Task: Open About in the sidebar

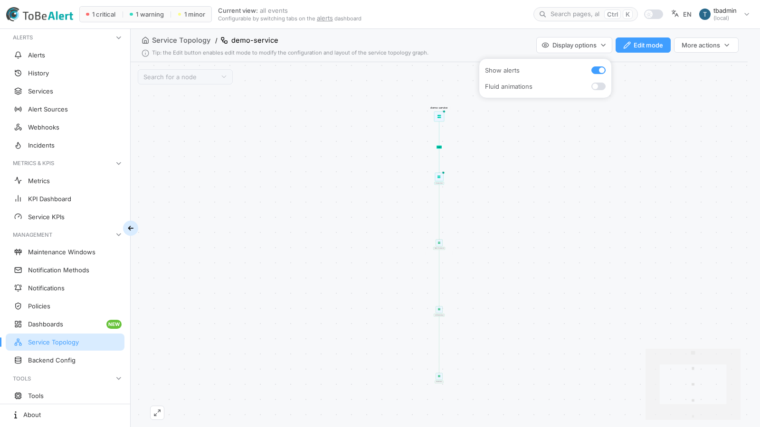Action: point(65,415)
